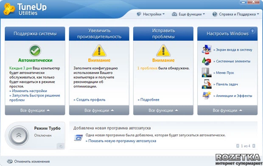Click the 1 из 4 page counter
This screenshot has height=166, width=263.
pos(246,146)
